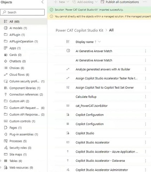The image size is (151, 172).
Task: Open Analyze generated answers with AI Builder
Action: 103,69
